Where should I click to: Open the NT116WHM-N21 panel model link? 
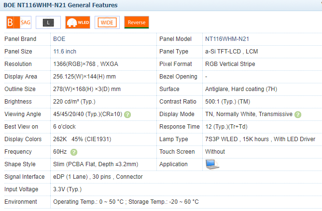[x=227, y=39]
